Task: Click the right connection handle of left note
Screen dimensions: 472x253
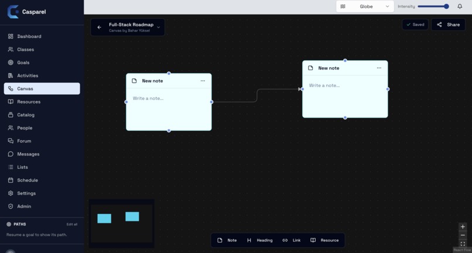Action: tap(211, 102)
